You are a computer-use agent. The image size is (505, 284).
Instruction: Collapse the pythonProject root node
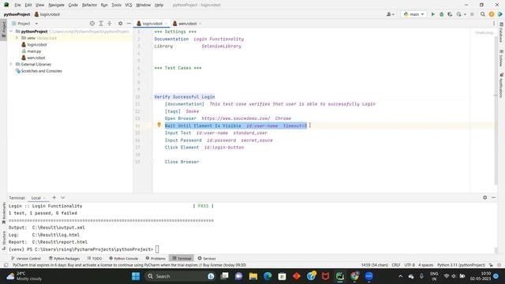coord(11,32)
